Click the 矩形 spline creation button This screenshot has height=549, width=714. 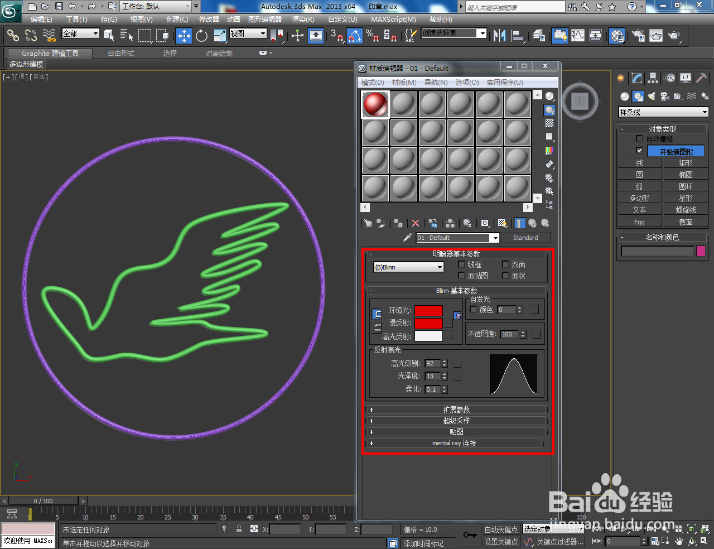(686, 163)
